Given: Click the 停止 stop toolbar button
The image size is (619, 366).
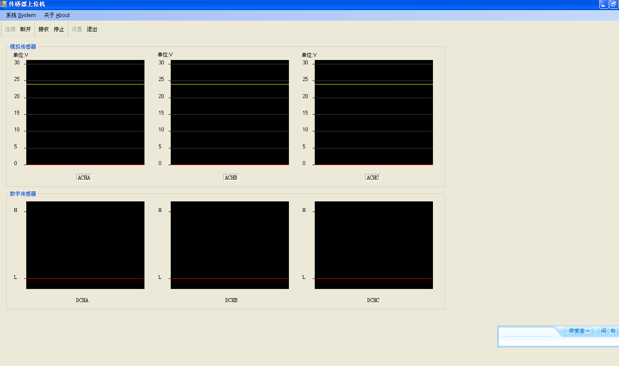Looking at the screenshot, I should pyautogui.click(x=59, y=29).
